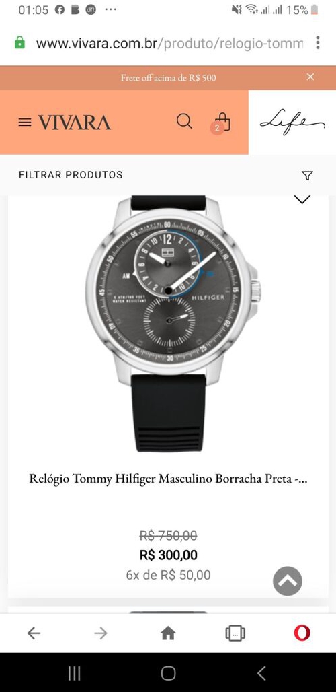This screenshot has width=336, height=692.
Task: Open Relógio Tommy Hilfiger product title
Action: (x=168, y=479)
